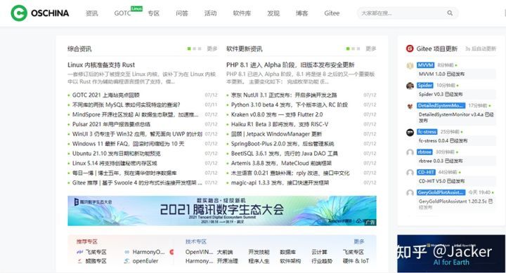Select first carousel dot in 综合资讯
Image resolution: width=506 pixels, height=273 pixels.
[x=189, y=48]
